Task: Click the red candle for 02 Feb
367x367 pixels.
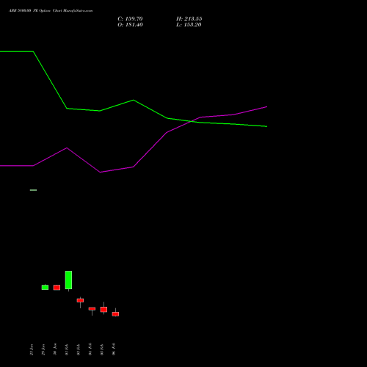Action: tap(80, 300)
